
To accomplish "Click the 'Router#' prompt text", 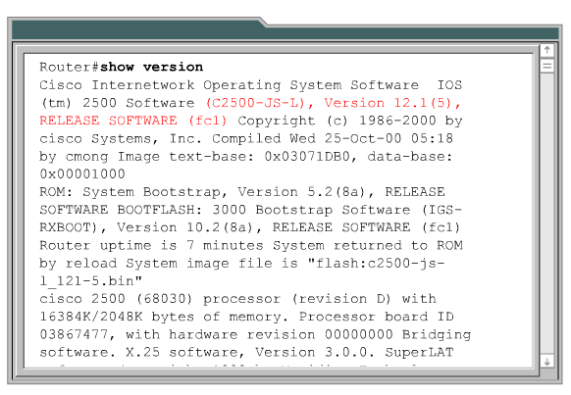I will (x=70, y=67).
